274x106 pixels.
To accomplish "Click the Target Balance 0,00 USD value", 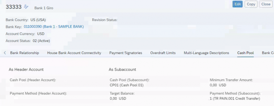I will (118, 99).
